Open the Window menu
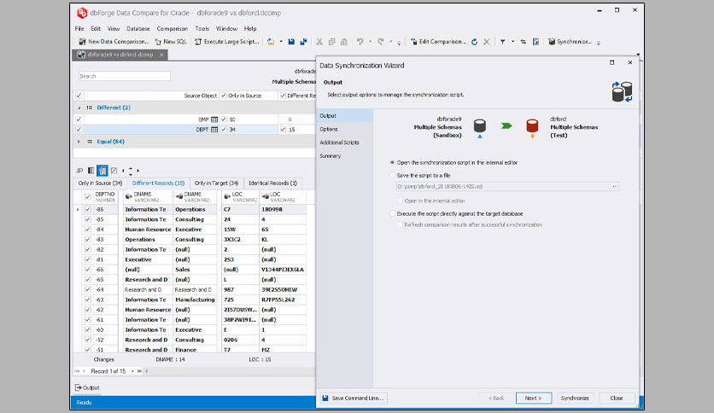The height and width of the screenshot is (413, 714). (226, 28)
